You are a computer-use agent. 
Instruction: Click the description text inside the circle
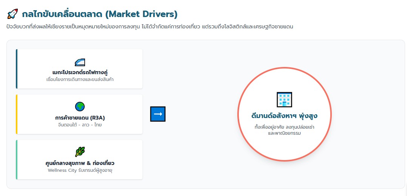(284, 130)
